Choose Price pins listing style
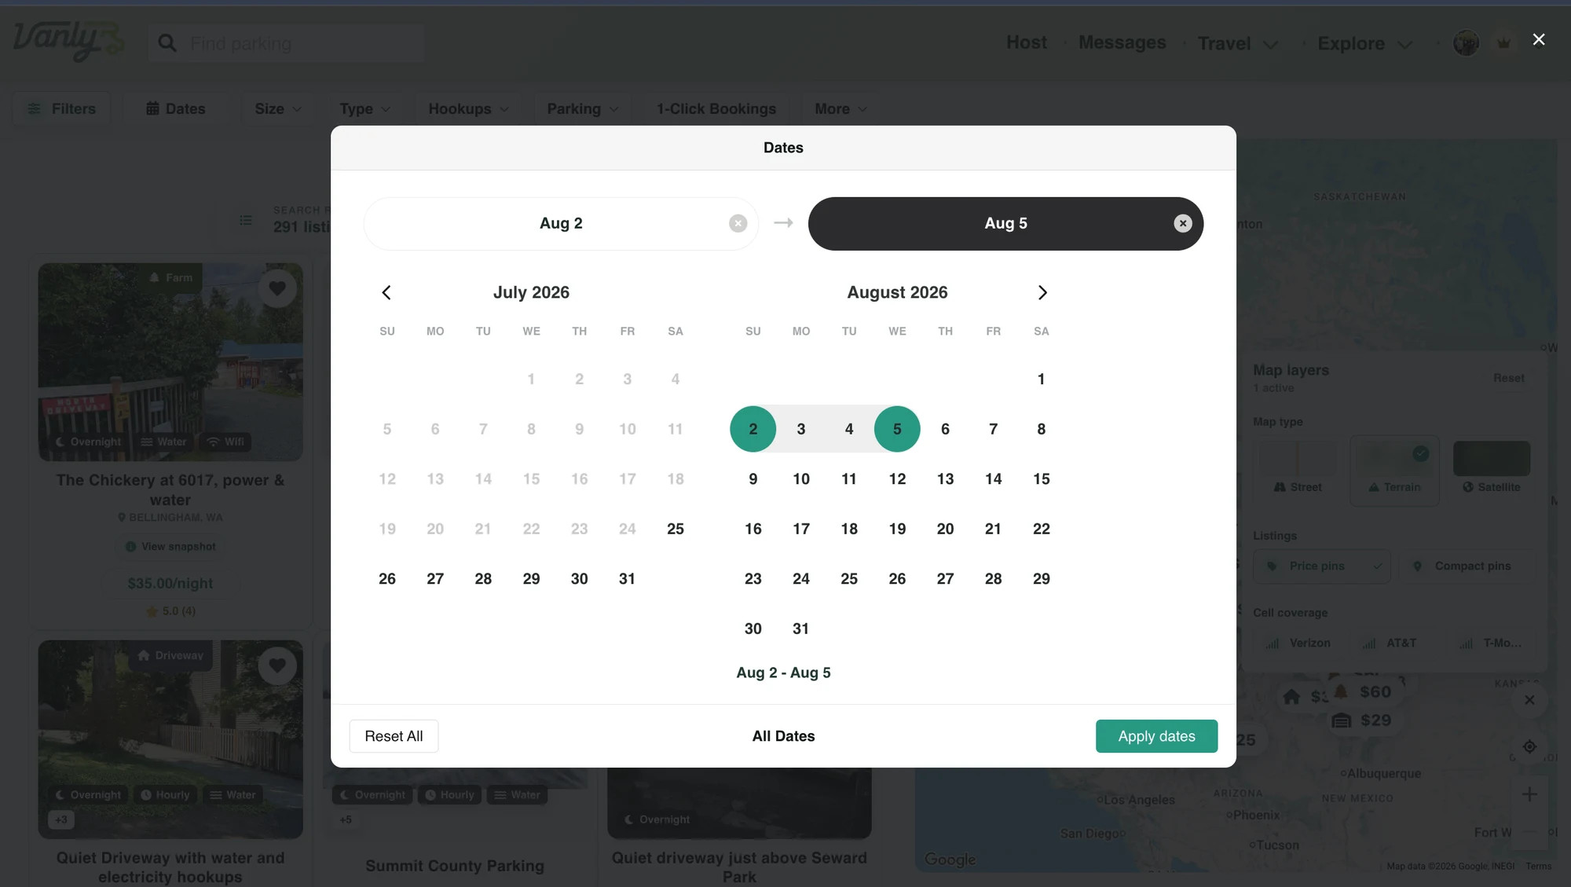1571x887 pixels. click(1321, 566)
